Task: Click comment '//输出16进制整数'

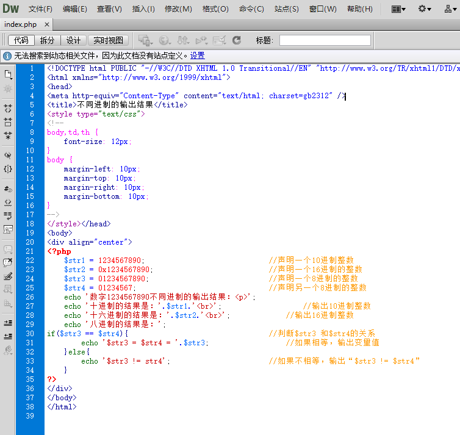Action: (x=320, y=315)
